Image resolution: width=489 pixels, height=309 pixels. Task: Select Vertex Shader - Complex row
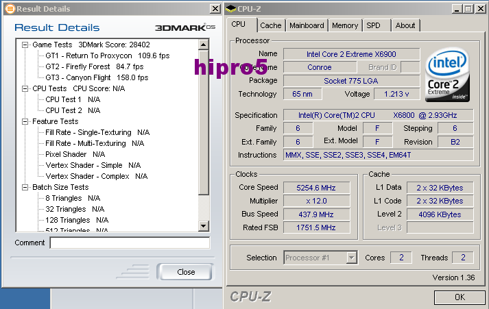tap(97, 176)
